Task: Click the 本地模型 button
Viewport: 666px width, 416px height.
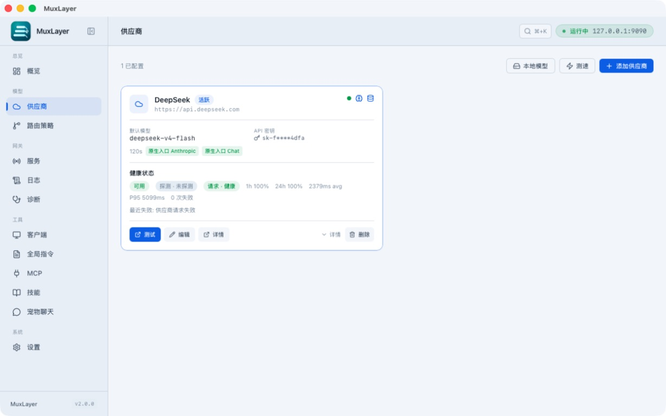Action: click(x=531, y=66)
